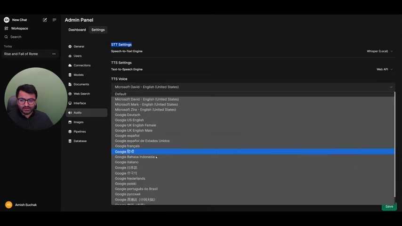This screenshot has height=226, width=402.
Task: Select Google 日本語 voice
Action: 253,168
